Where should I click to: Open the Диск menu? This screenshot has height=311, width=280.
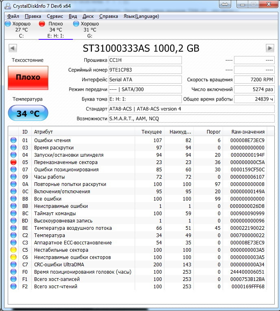(88, 16)
